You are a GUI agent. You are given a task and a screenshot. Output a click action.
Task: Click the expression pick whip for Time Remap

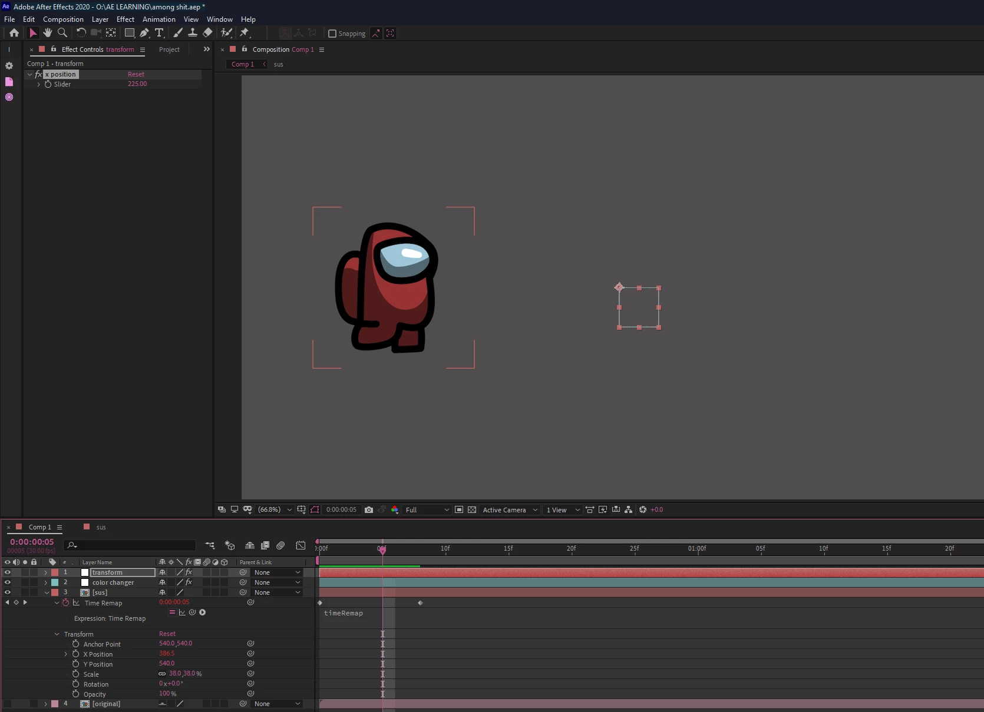[192, 612]
